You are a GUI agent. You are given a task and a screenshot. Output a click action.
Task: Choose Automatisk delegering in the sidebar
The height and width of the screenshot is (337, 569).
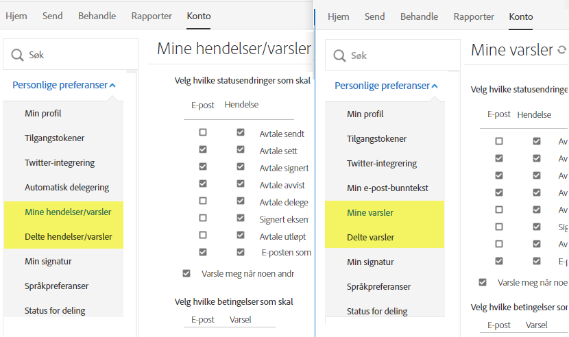tap(66, 187)
